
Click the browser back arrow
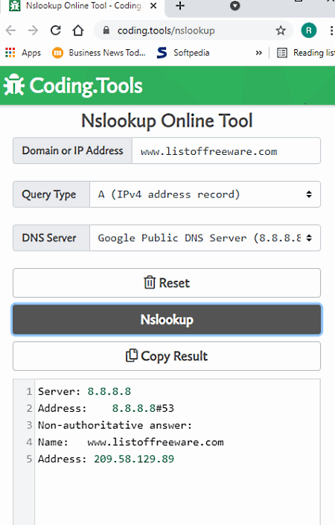[10, 31]
